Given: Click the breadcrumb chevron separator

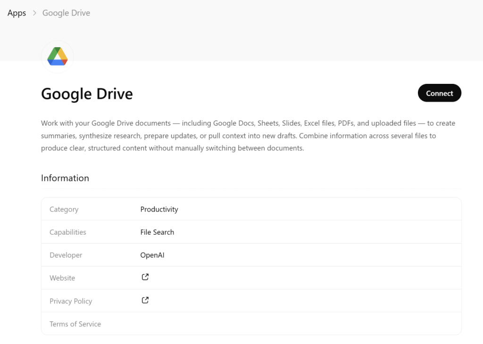Looking at the screenshot, I should pos(34,13).
